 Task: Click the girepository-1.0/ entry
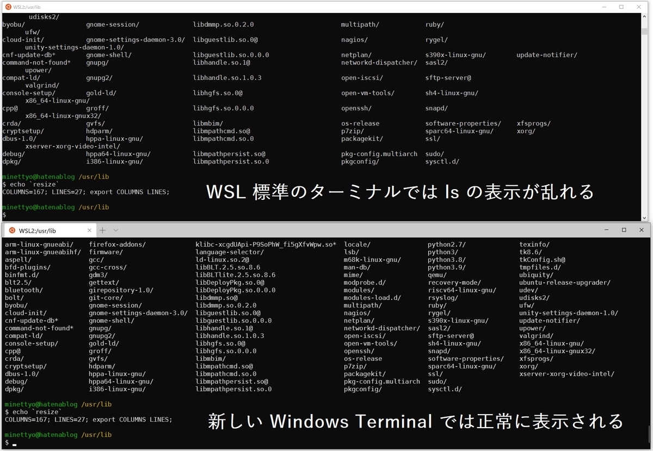pos(121,290)
